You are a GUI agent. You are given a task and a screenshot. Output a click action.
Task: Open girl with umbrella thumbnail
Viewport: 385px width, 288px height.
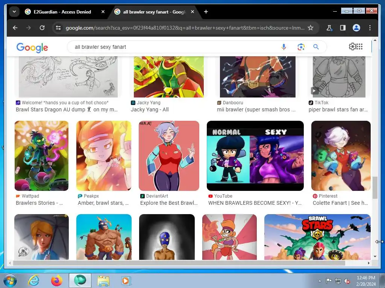click(41, 237)
